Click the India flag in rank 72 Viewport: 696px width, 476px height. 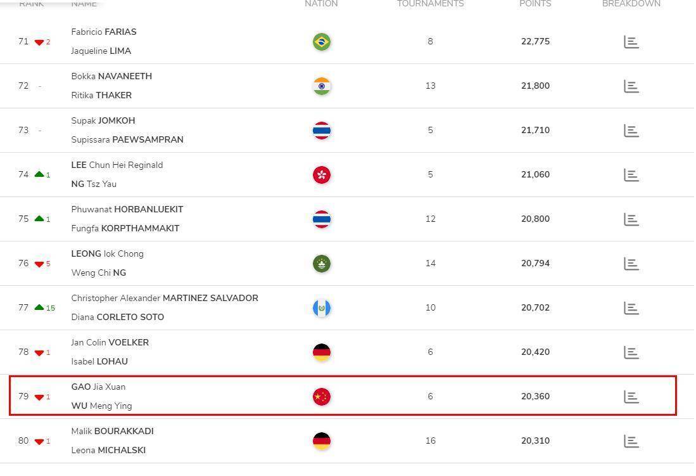(x=321, y=86)
